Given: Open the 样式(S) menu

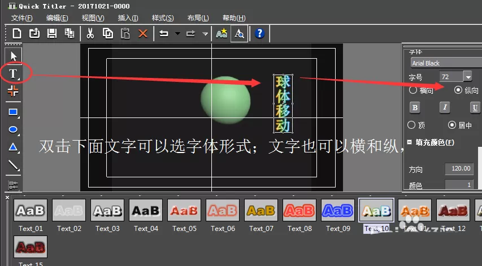Looking at the screenshot, I should (163, 18).
